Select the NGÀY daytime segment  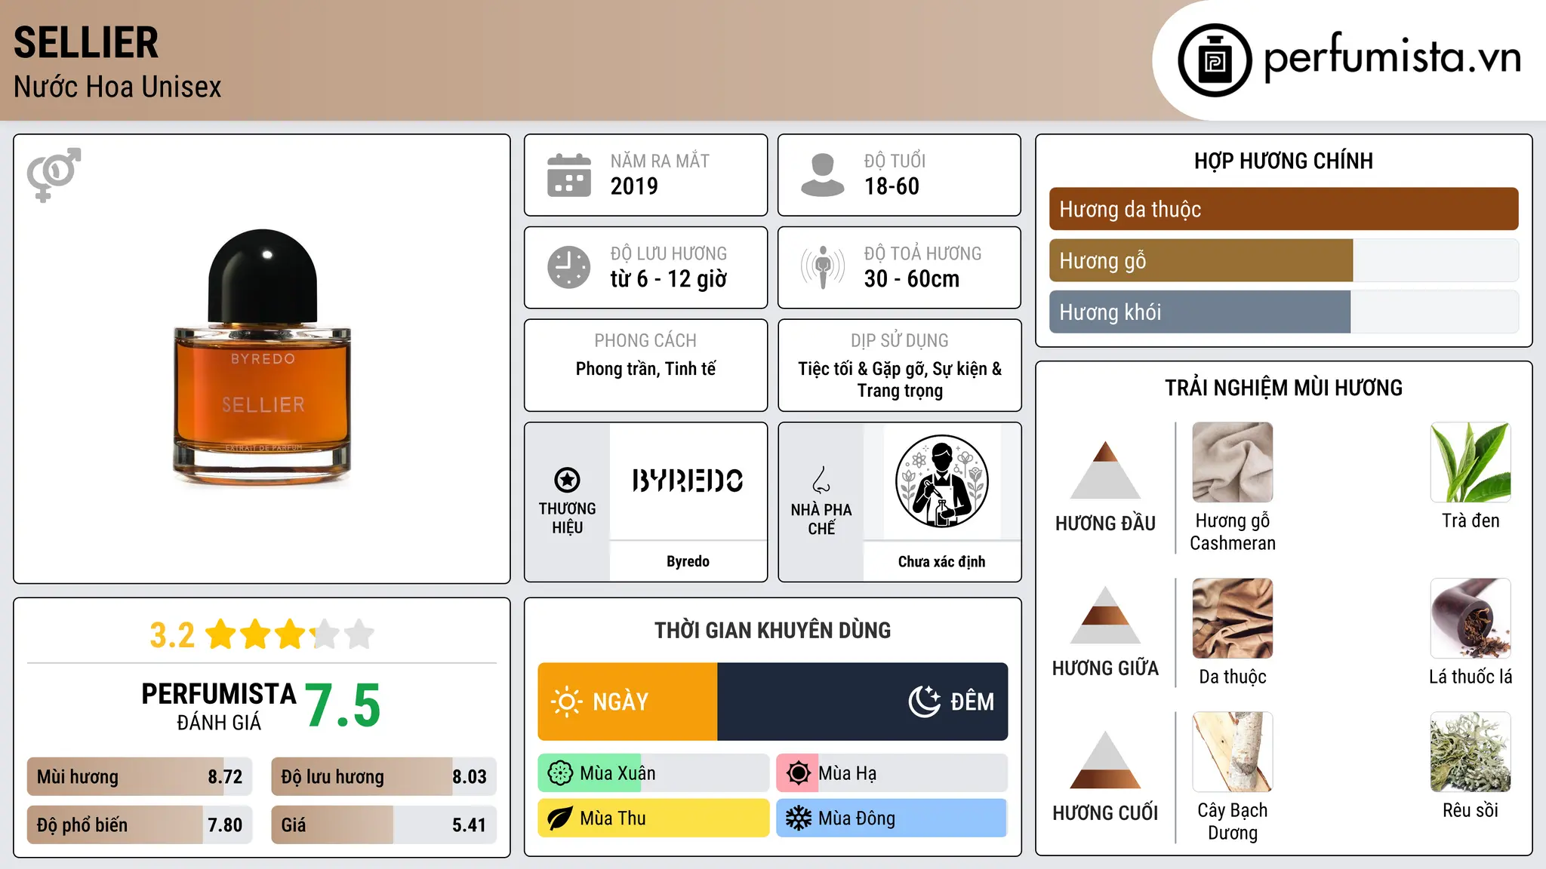[x=627, y=702]
